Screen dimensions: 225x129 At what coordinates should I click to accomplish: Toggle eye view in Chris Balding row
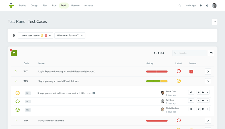(191, 109)
